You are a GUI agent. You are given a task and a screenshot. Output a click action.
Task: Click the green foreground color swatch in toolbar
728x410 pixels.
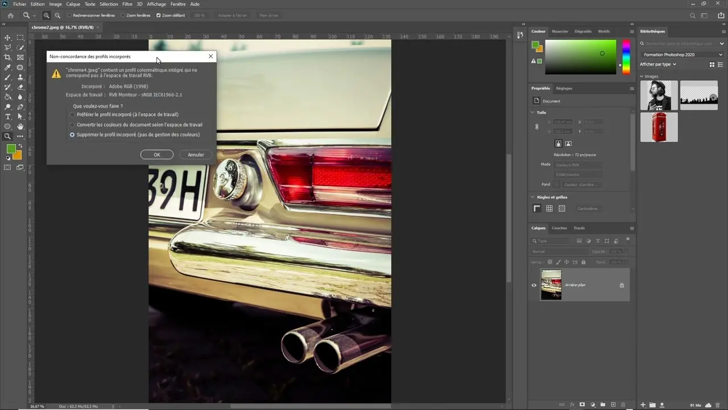tap(11, 149)
